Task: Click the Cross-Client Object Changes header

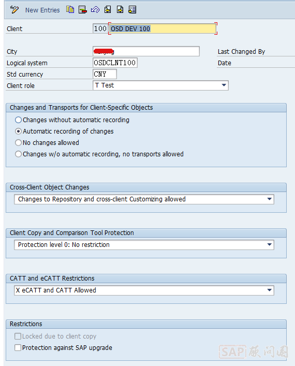Action: (x=146, y=187)
